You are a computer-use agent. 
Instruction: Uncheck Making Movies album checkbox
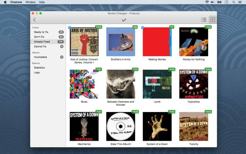tap(142, 28)
